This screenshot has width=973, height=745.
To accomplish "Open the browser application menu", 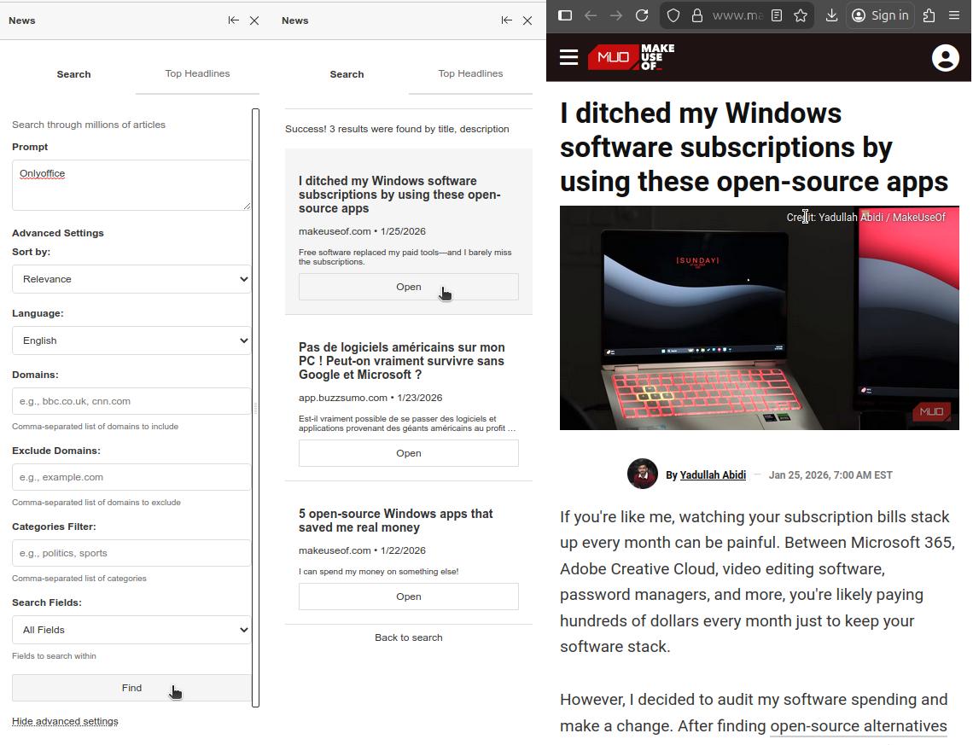I will coord(954,15).
